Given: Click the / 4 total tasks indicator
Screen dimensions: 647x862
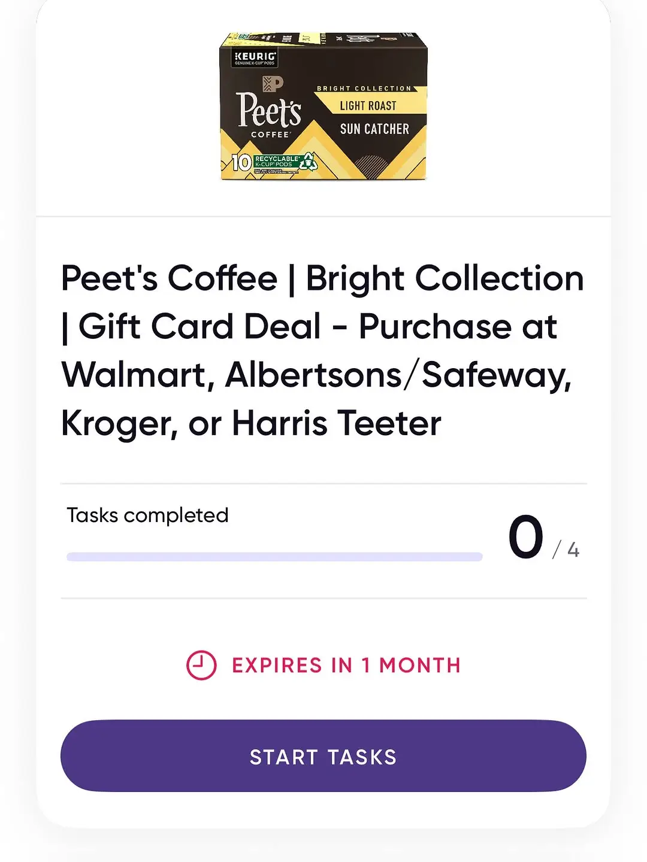Looking at the screenshot, I should tap(566, 549).
